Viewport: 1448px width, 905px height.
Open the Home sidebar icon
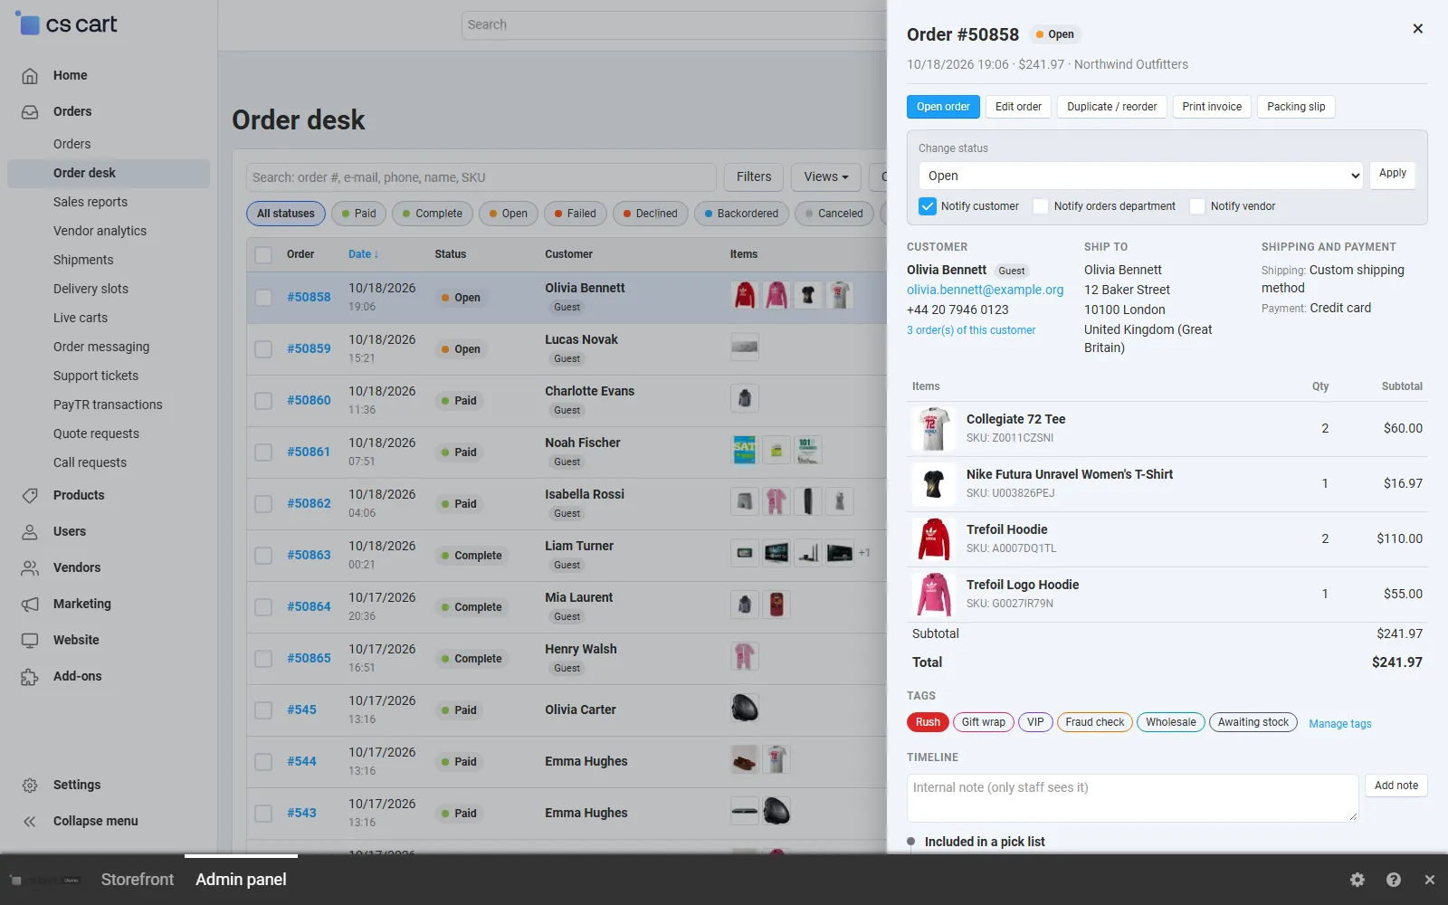[30, 75]
